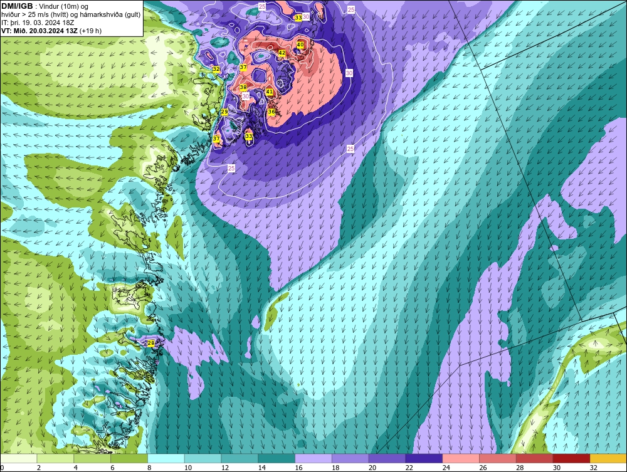Image resolution: width=627 pixels, height=472 pixels.
Task: Click the 12–14 m/s teal legend swatch
Action: (x=240, y=458)
